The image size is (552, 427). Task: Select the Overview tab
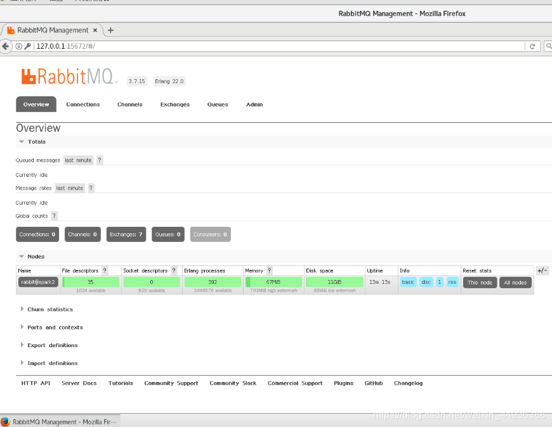pyautogui.click(x=36, y=105)
